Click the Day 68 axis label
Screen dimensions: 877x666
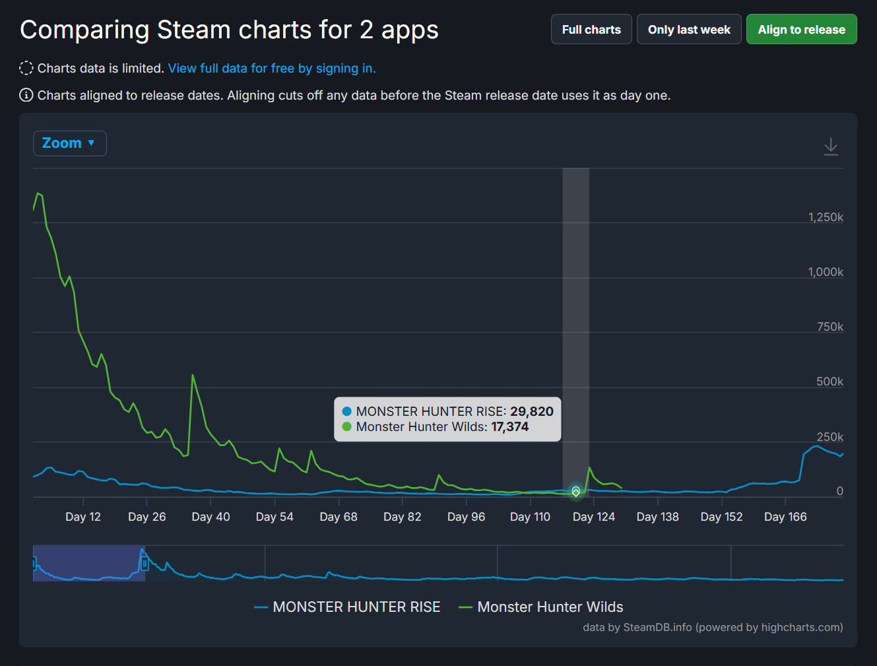click(x=339, y=517)
